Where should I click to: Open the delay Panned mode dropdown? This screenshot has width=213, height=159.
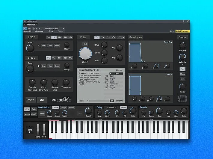(x=111, y=107)
